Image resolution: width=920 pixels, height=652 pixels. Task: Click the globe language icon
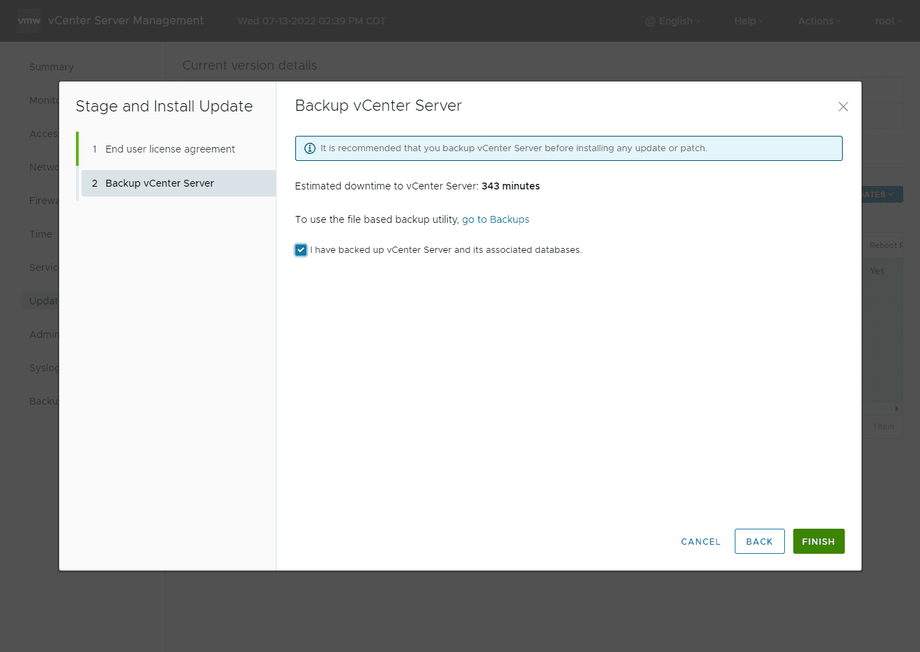click(x=650, y=22)
